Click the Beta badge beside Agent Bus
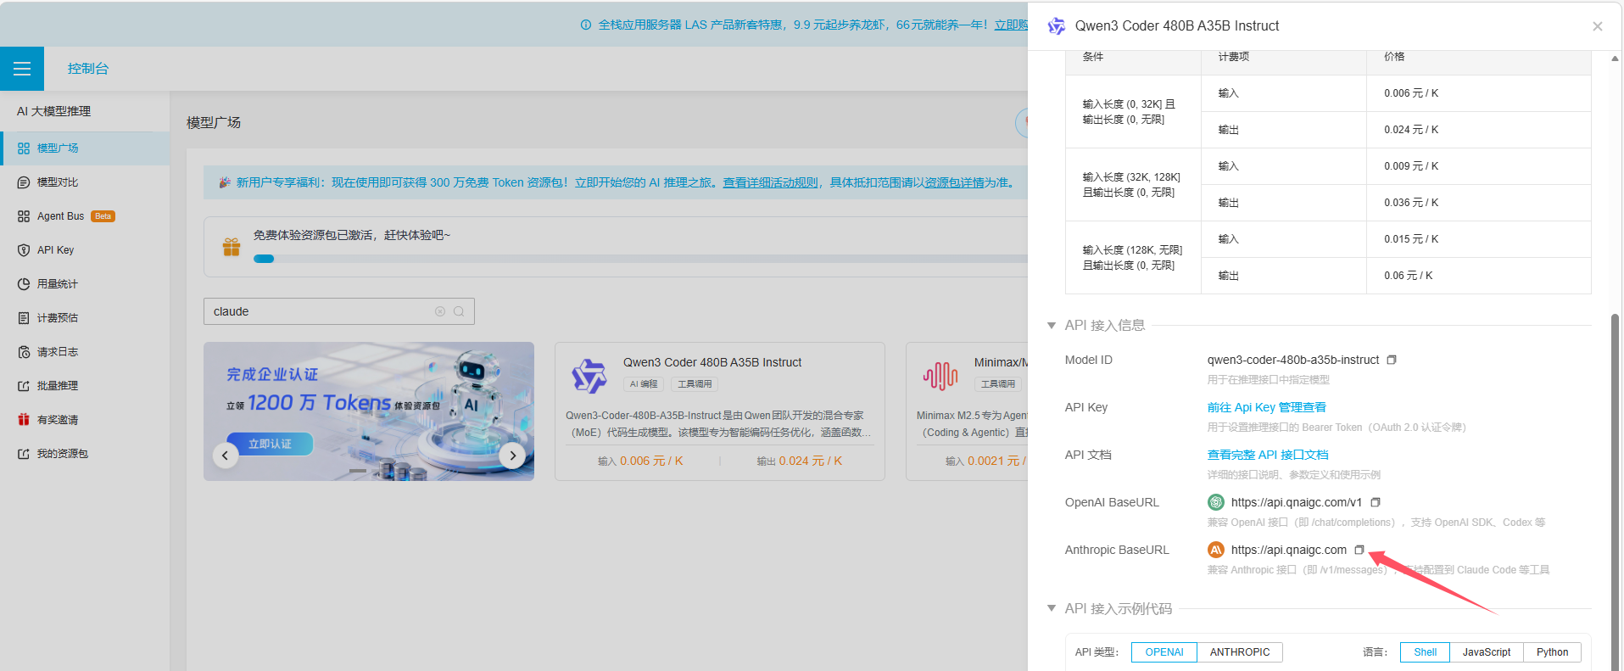 click(103, 216)
